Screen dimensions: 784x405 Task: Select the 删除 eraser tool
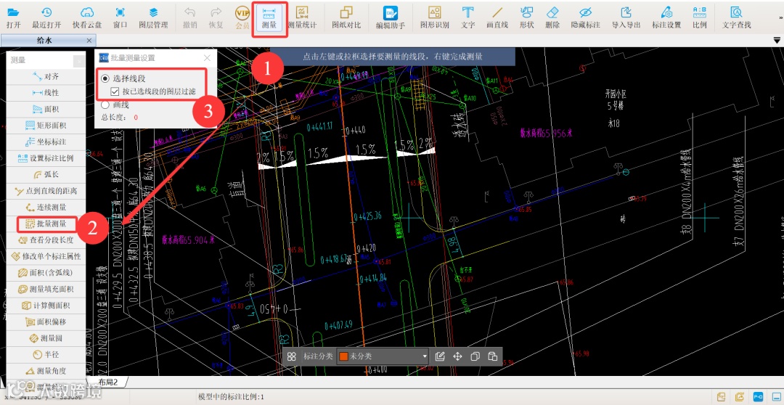click(x=552, y=17)
